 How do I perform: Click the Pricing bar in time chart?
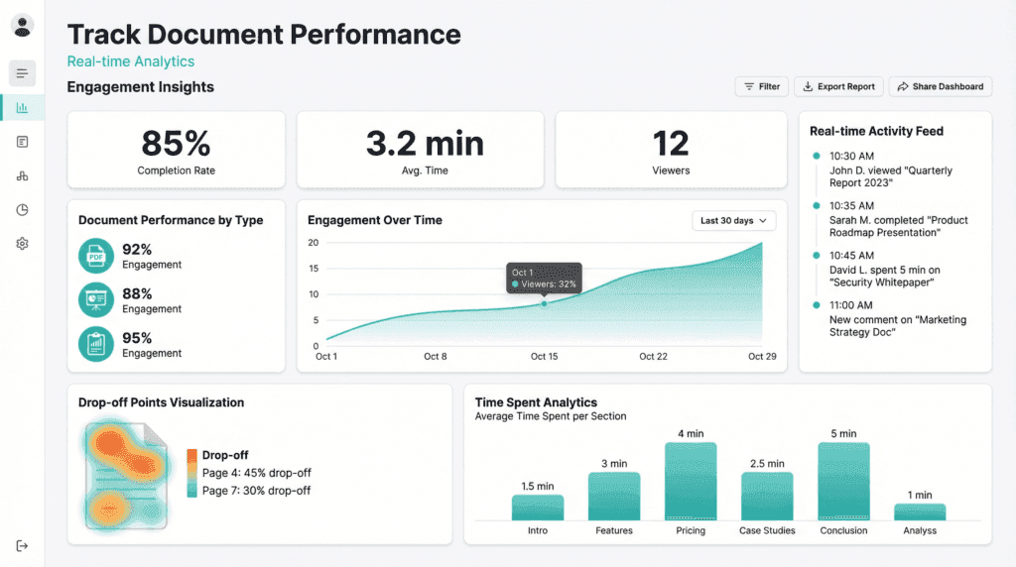click(691, 481)
